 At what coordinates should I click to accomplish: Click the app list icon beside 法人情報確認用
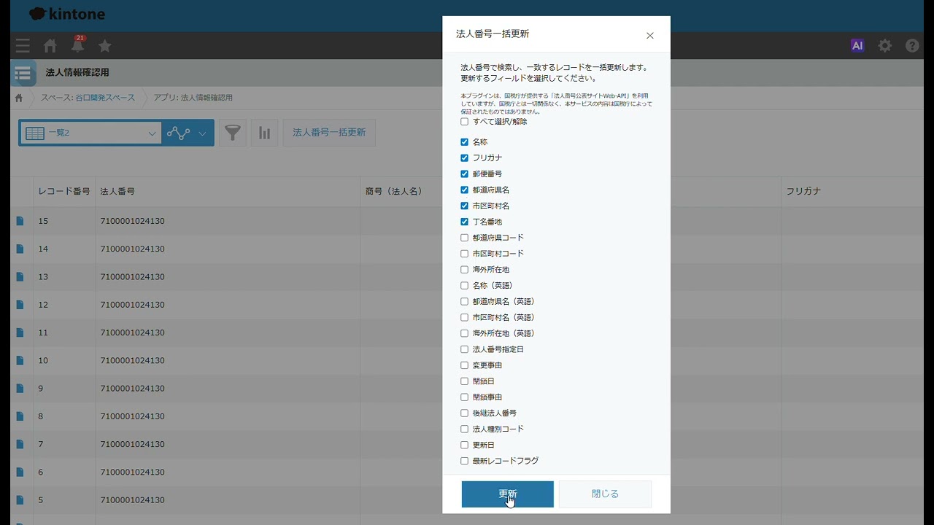tap(23, 73)
